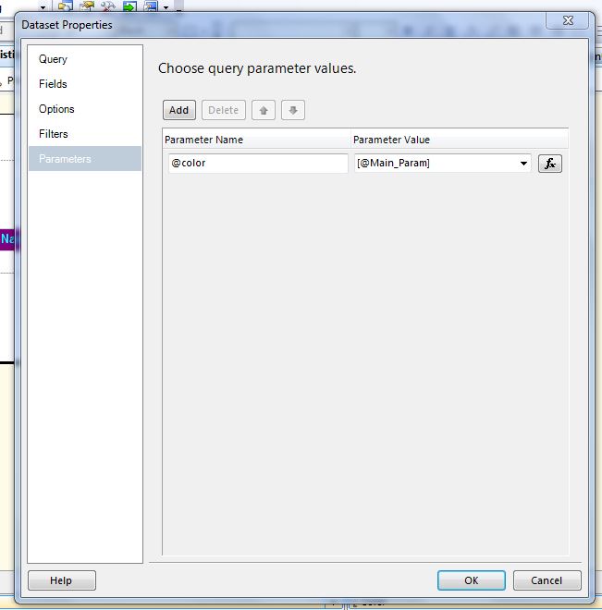Open Help for dataset properties
This screenshot has width=602, height=610.
coord(61,580)
